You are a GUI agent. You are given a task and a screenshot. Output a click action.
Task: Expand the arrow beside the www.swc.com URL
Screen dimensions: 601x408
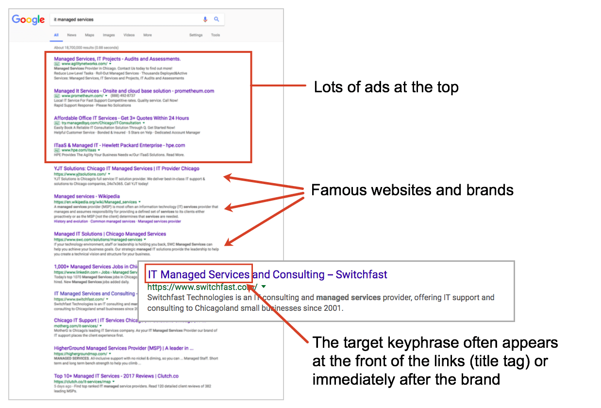pos(145,239)
